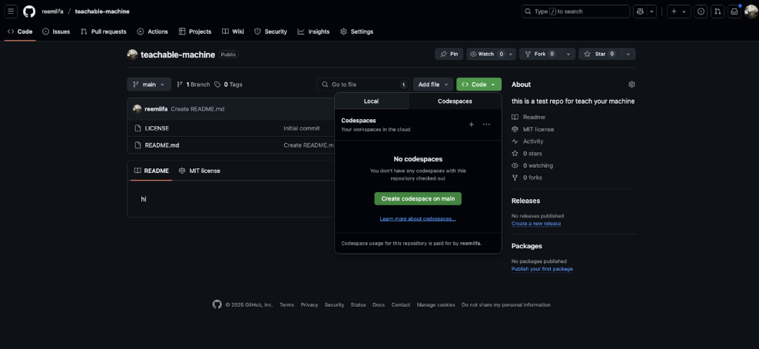This screenshot has height=349, width=759.
Task: Open the user profile avatar menu
Action: [x=751, y=12]
